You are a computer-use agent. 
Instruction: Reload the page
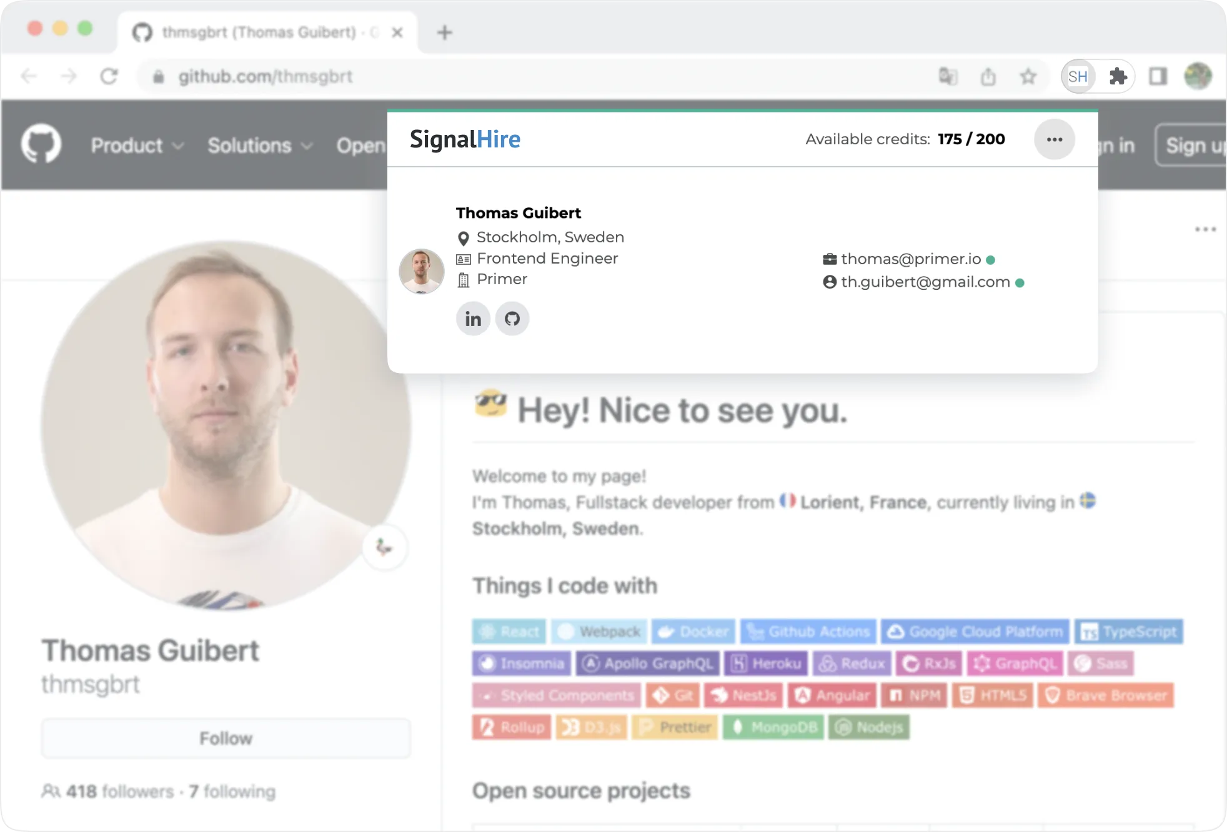pyautogui.click(x=109, y=77)
